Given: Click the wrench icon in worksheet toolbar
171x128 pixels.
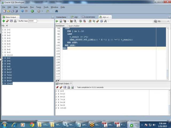Looking at the screenshot, I should (x=105, y=21).
